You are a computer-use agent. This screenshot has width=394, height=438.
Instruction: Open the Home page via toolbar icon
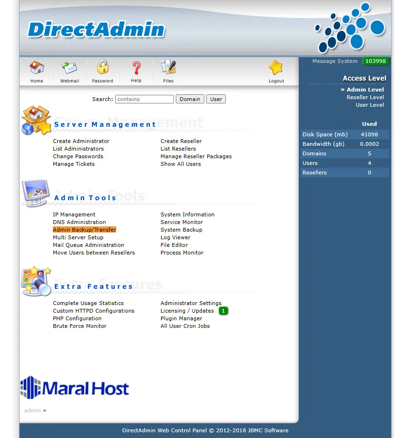click(36, 71)
